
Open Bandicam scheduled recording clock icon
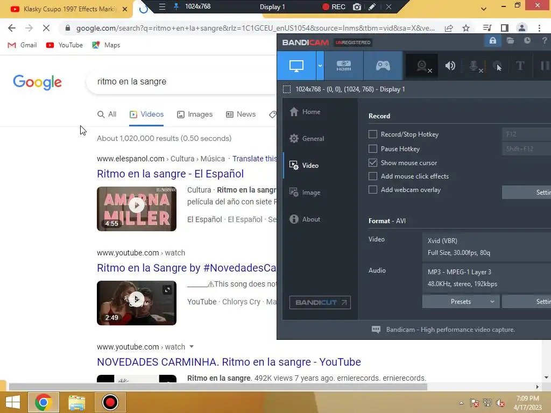[x=527, y=41]
